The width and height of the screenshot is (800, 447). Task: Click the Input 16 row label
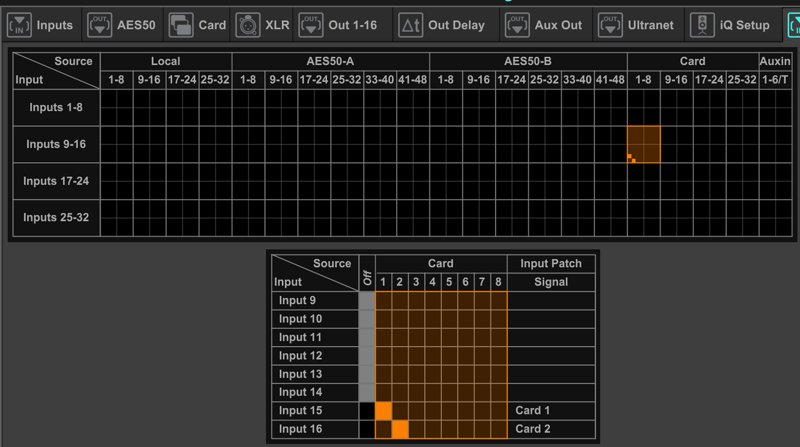tap(316, 429)
